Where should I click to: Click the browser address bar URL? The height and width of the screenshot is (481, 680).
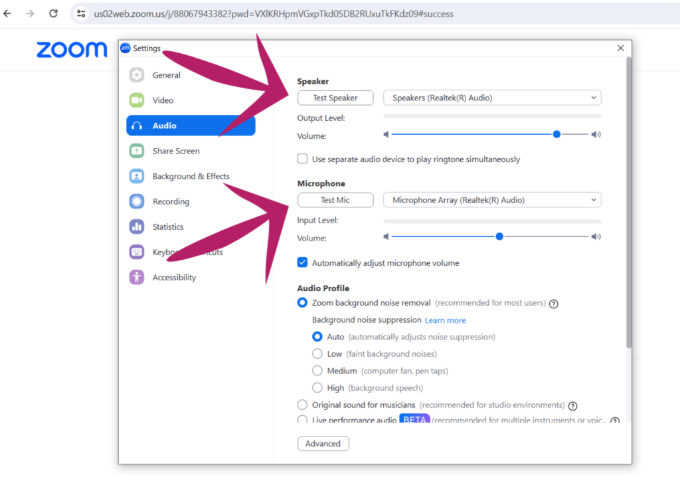(274, 14)
